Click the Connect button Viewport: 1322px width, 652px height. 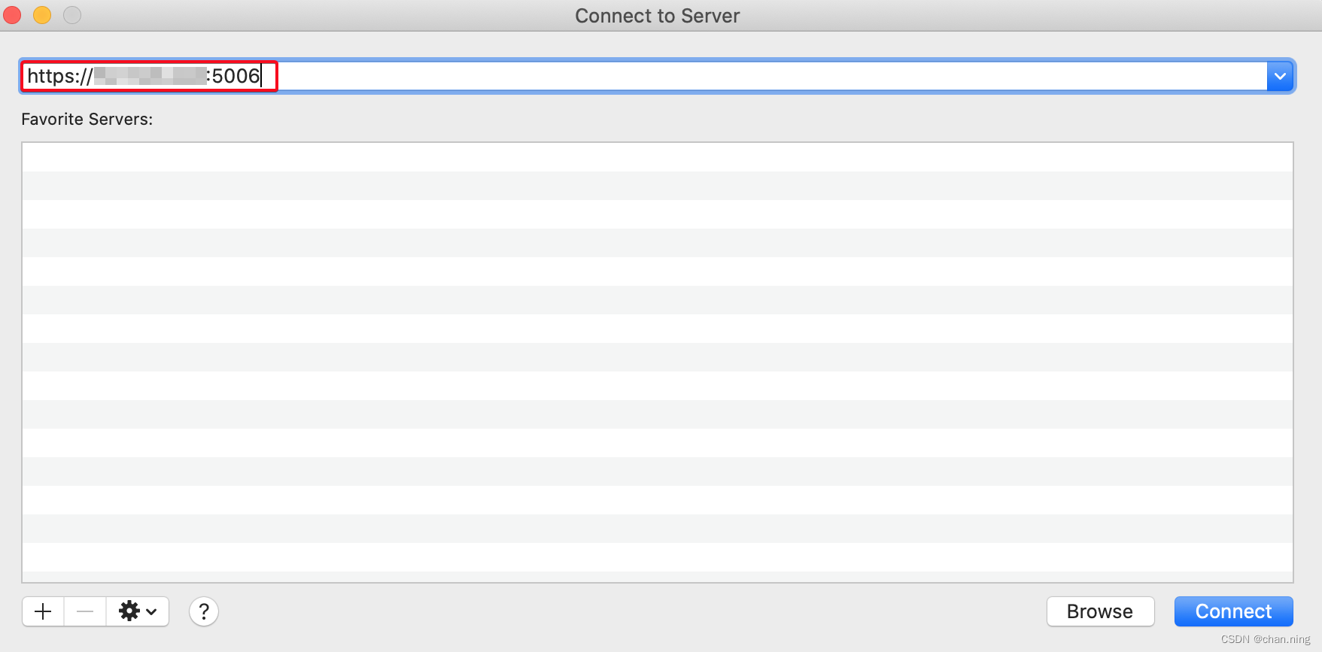pos(1233,611)
